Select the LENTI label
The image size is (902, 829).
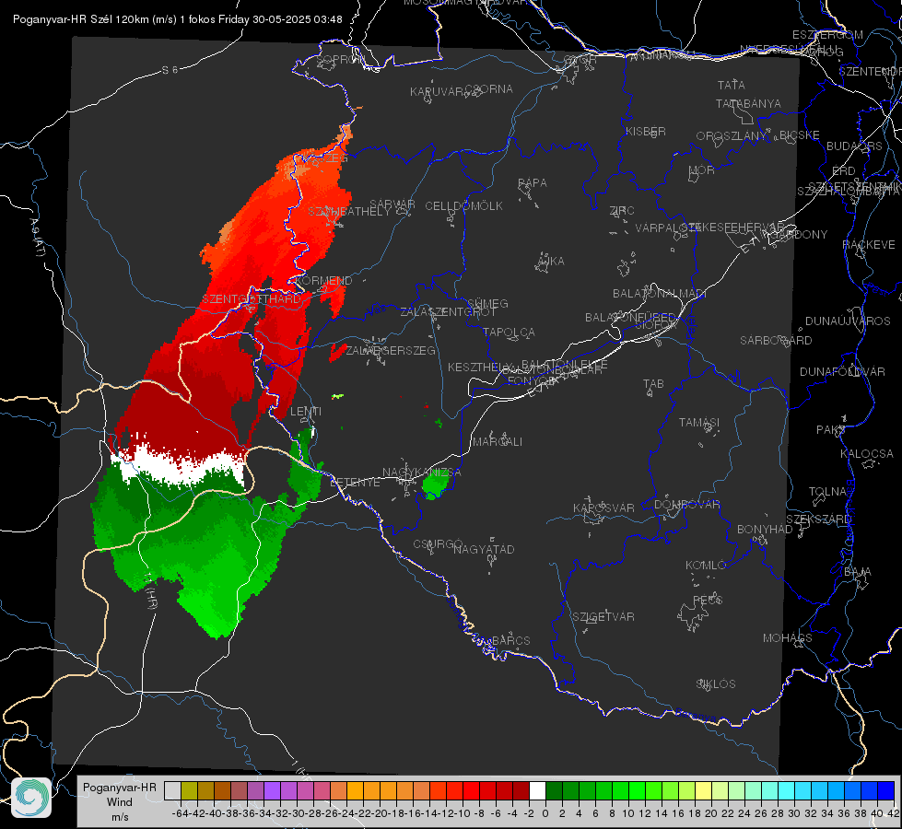(x=306, y=412)
